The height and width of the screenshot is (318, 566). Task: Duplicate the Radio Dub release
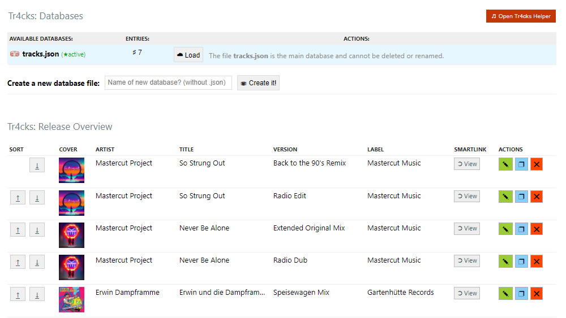(521, 261)
